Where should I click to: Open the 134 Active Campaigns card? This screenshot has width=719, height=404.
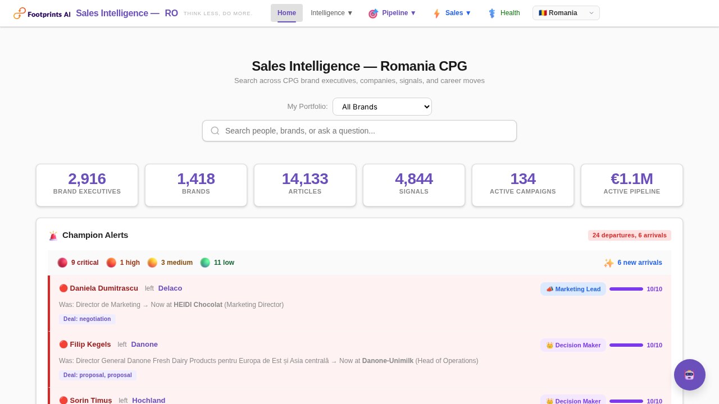tap(523, 185)
